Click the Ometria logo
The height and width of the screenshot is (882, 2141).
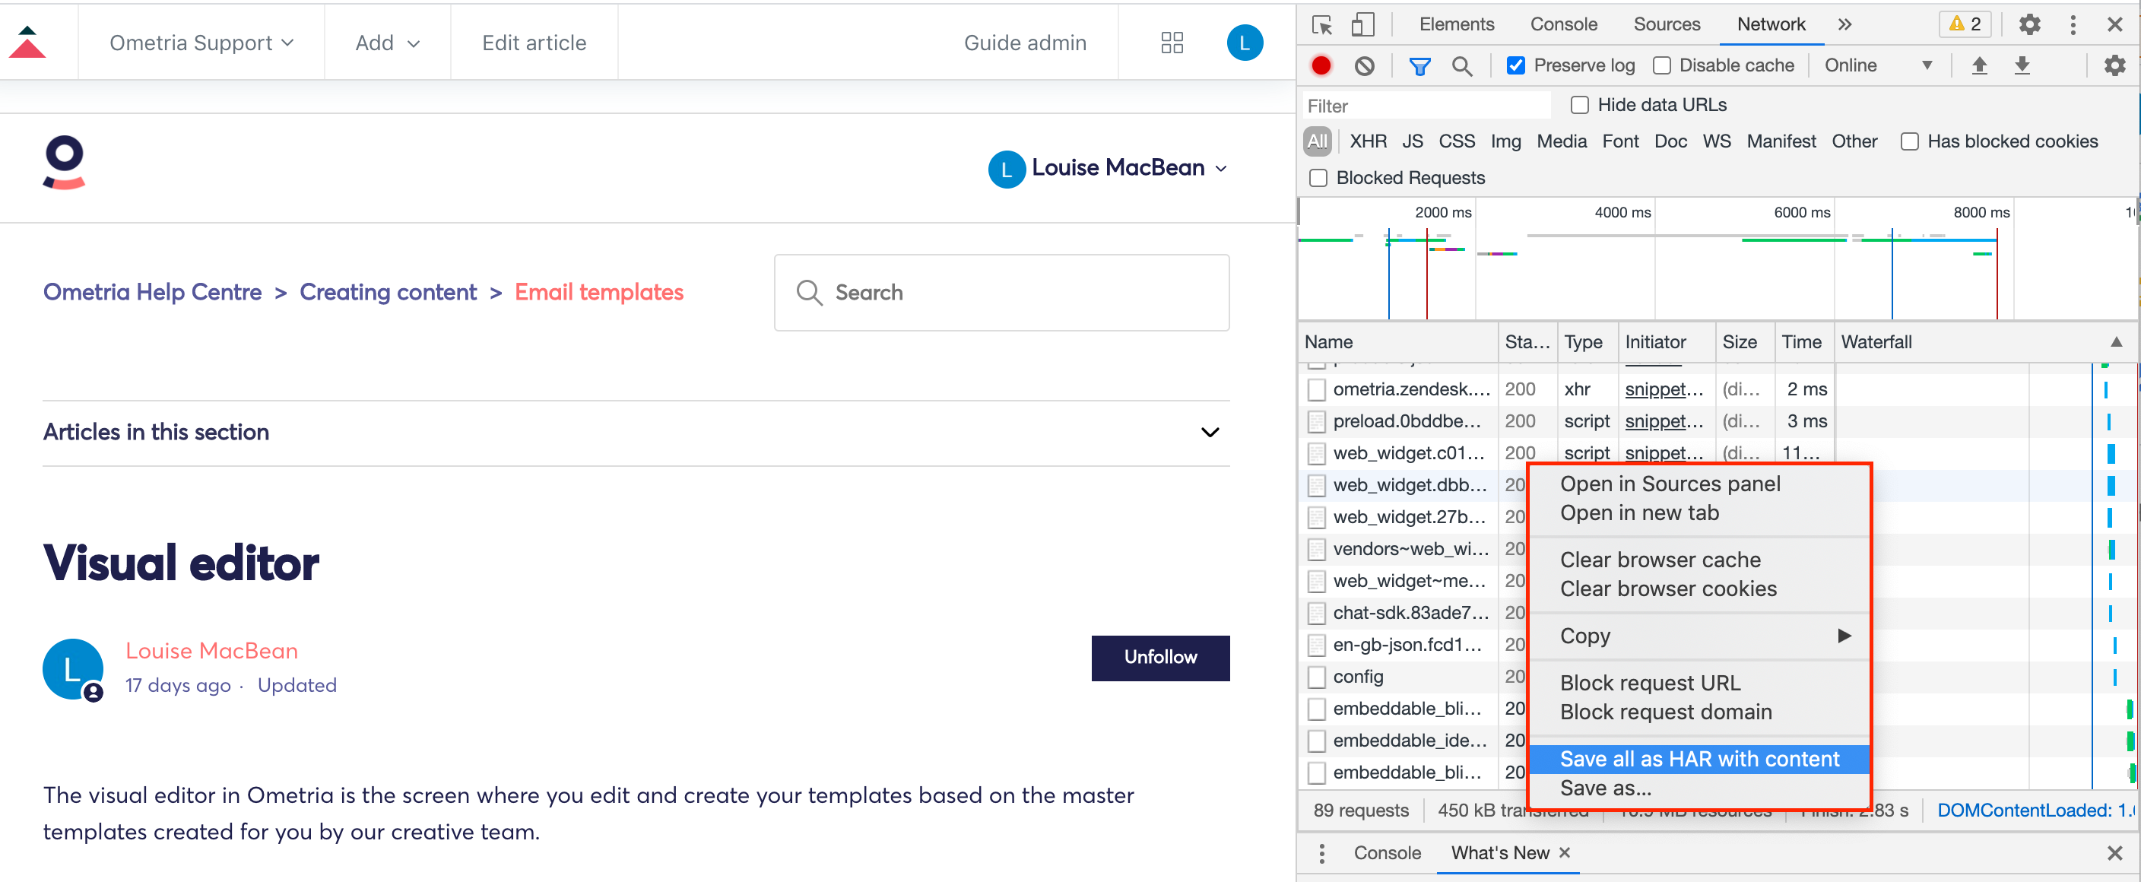coord(64,162)
